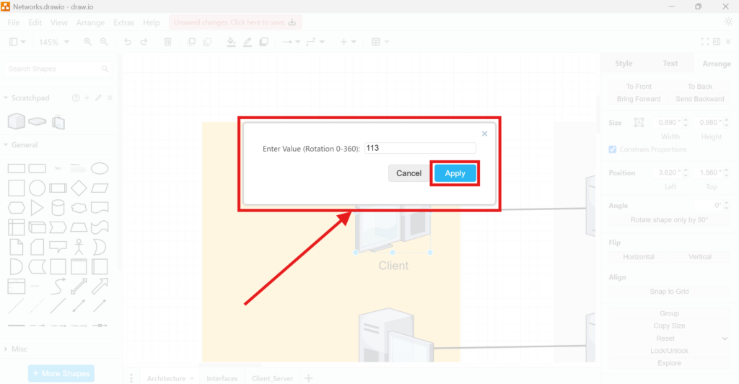
Task: Select the Triangle shape in General
Action: (x=37, y=208)
